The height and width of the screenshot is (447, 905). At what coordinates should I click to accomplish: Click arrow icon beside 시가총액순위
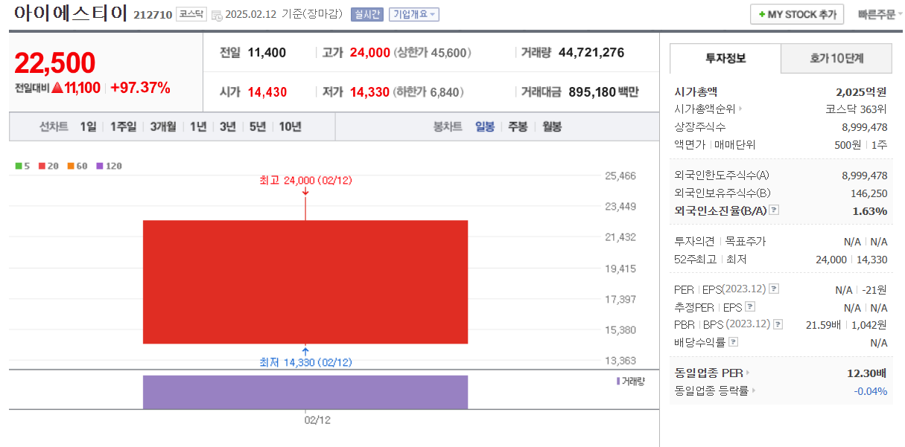coord(740,109)
